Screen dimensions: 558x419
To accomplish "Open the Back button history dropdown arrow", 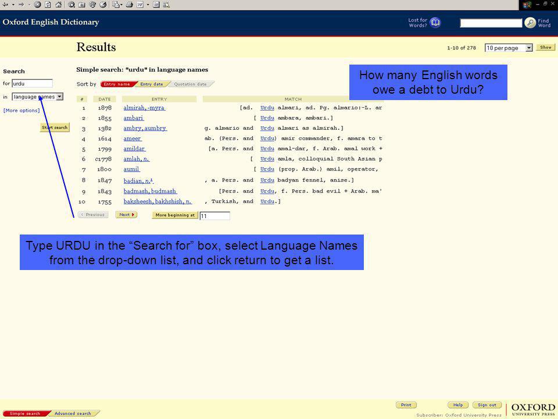I will 13,5.
